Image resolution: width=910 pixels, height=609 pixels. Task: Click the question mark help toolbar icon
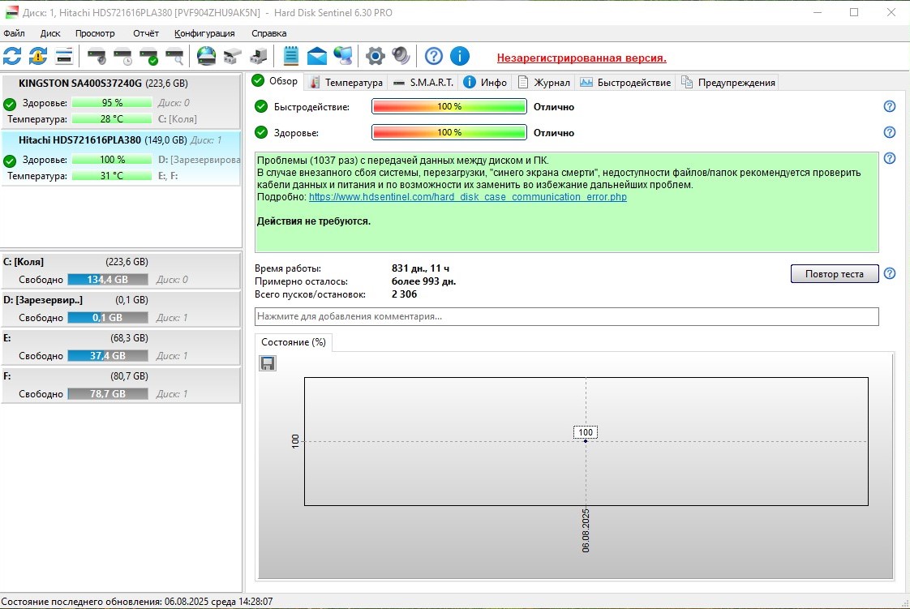pyautogui.click(x=434, y=56)
